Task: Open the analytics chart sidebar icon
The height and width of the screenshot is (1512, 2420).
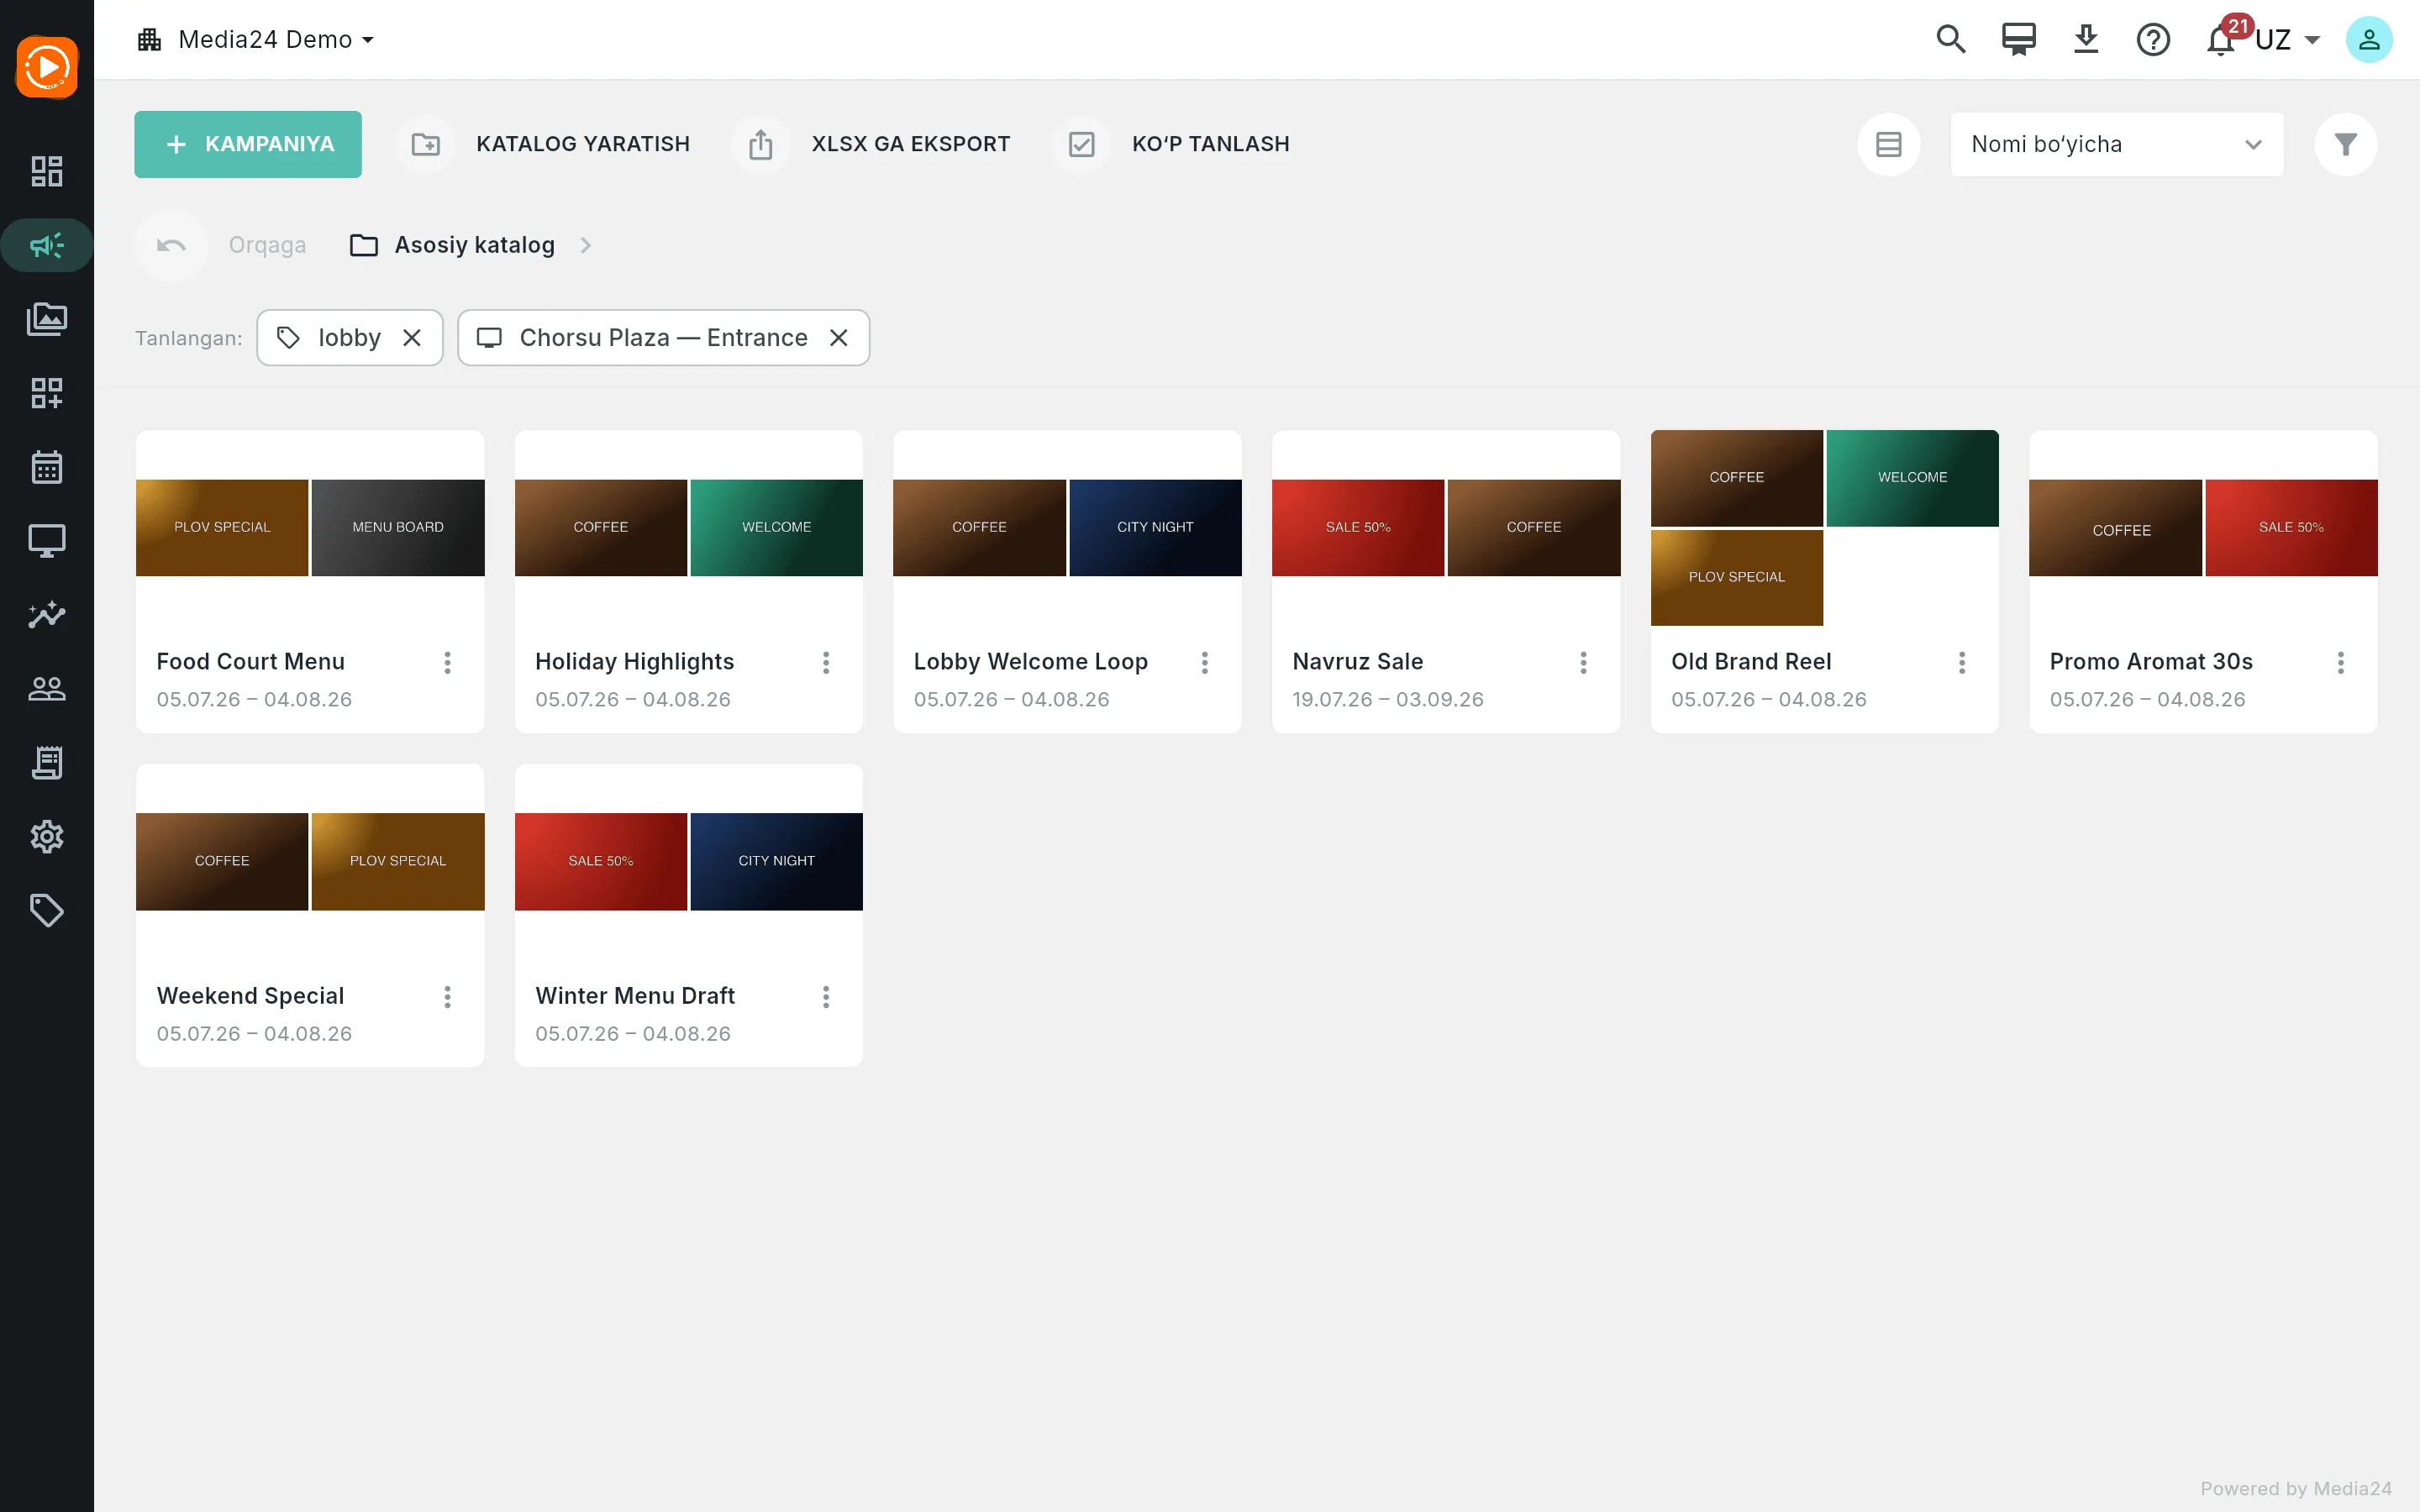Action: [x=47, y=615]
